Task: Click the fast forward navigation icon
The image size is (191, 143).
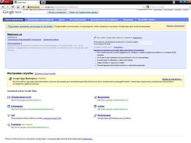Action: pos(13,7)
